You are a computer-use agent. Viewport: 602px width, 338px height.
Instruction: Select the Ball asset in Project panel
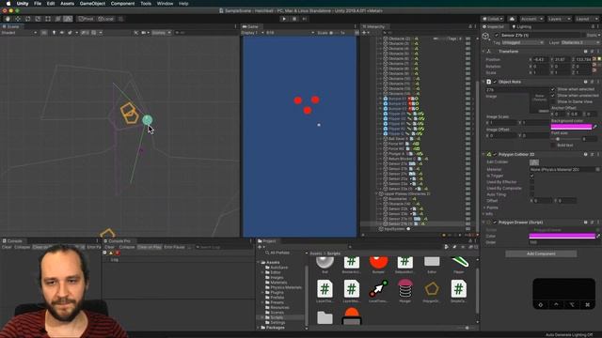point(325,263)
